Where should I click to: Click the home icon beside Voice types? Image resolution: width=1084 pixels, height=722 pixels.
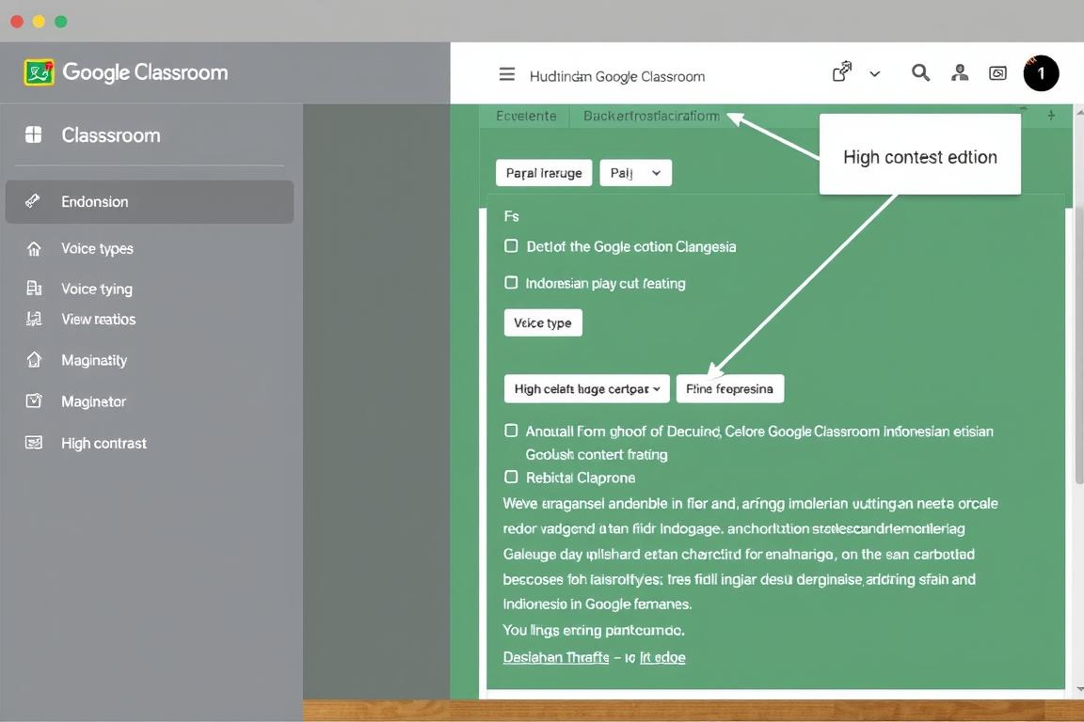(34, 249)
